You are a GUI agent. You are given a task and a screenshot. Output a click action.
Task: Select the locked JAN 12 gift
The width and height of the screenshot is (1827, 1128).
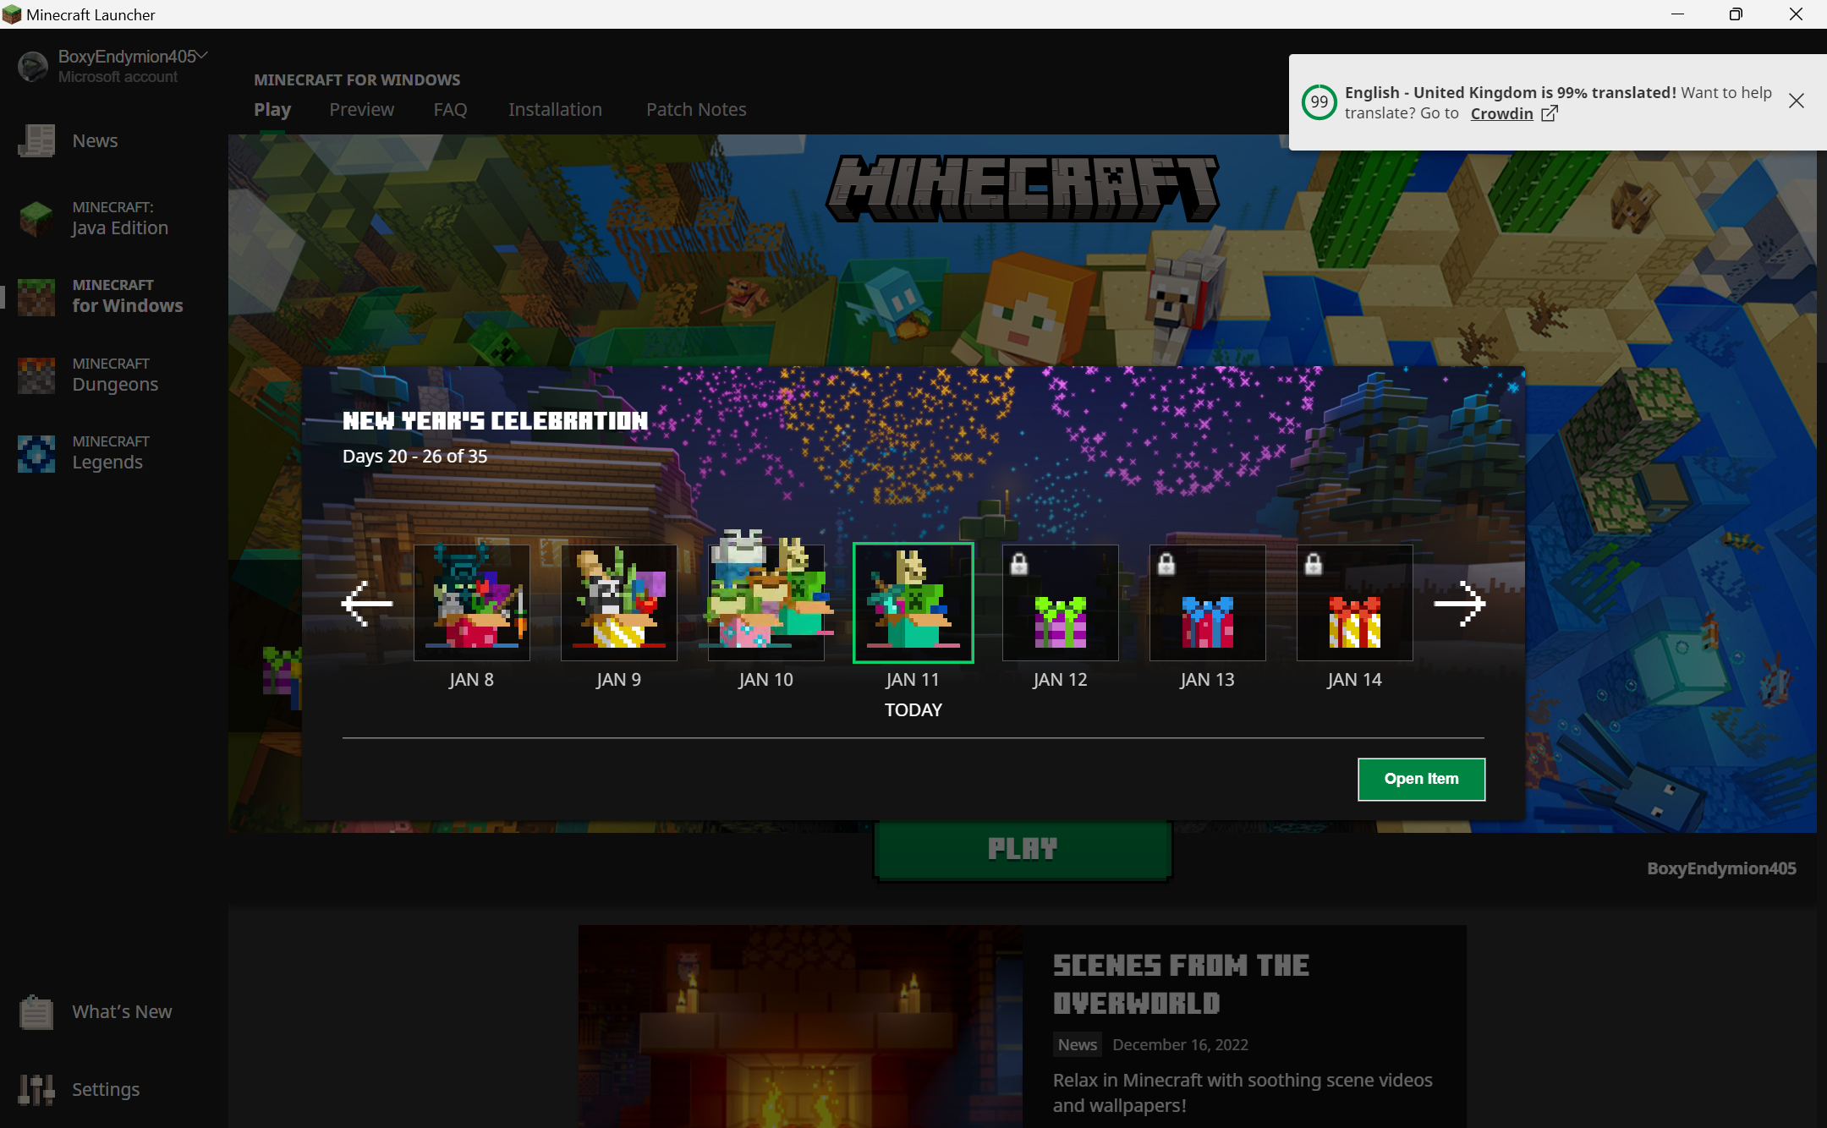click(x=1060, y=603)
